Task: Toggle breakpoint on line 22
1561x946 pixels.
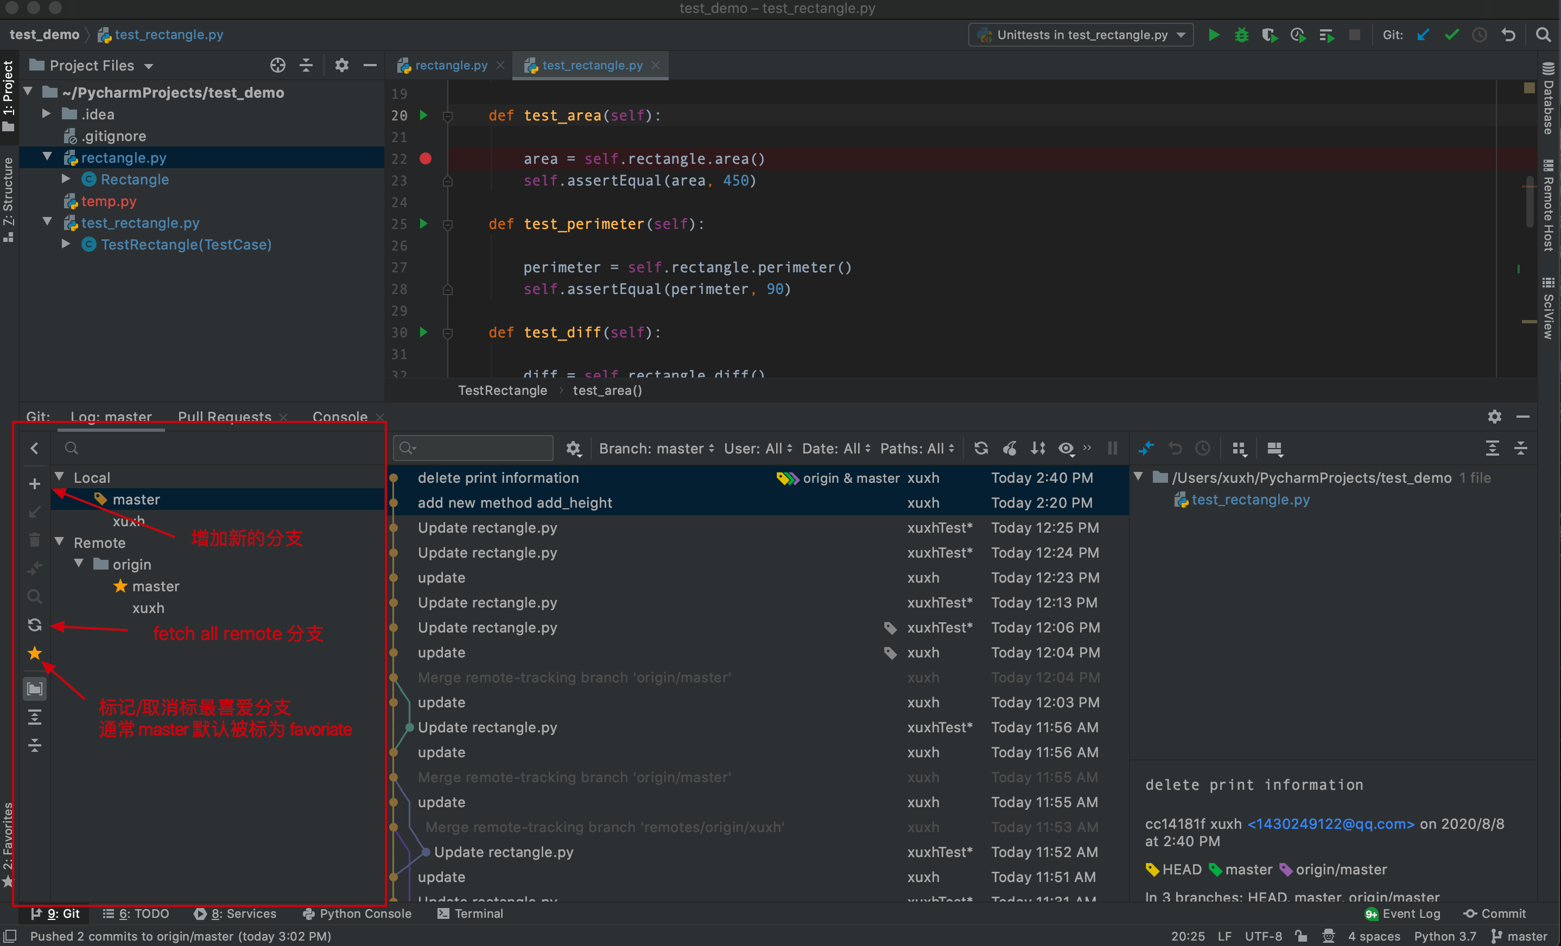Action: tap(426, 158)
